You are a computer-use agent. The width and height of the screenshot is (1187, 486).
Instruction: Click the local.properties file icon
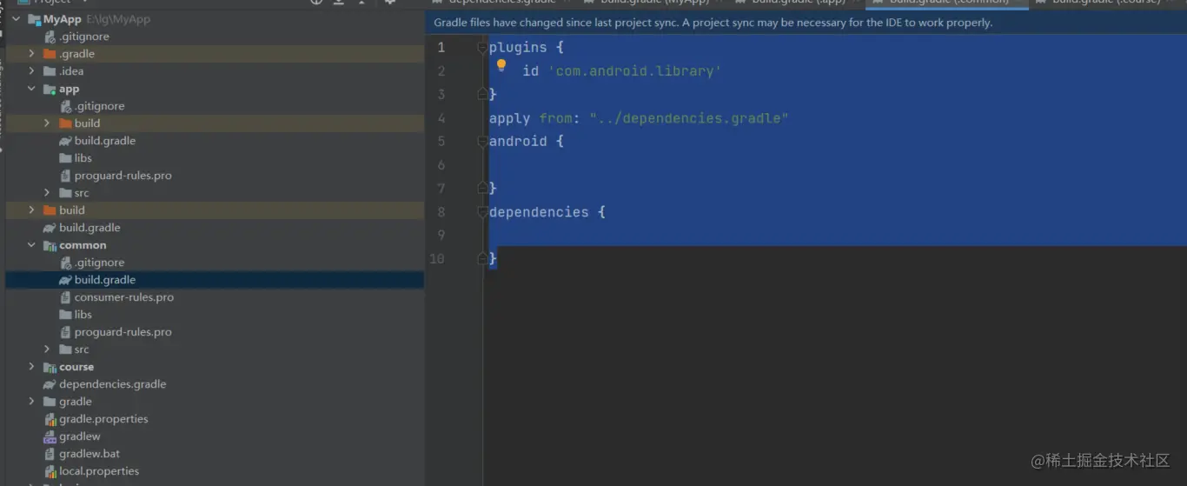pos(50,471)
